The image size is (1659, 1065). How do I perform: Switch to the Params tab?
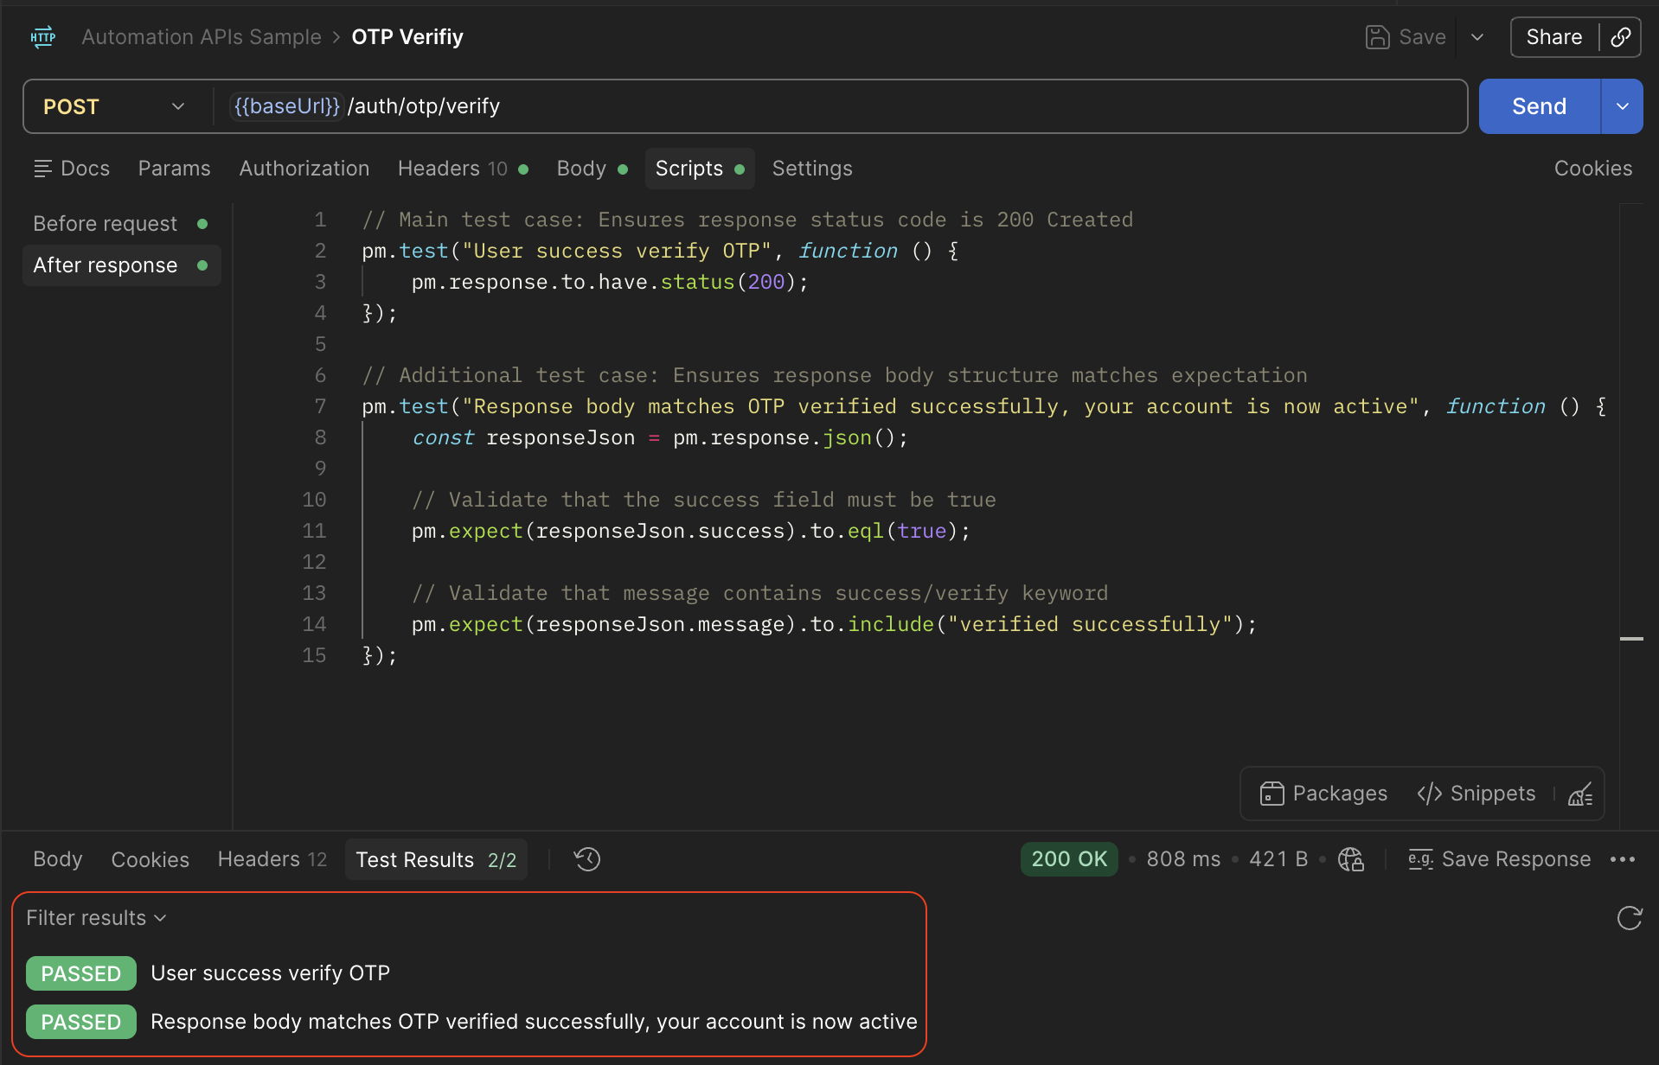click(174, 169)
